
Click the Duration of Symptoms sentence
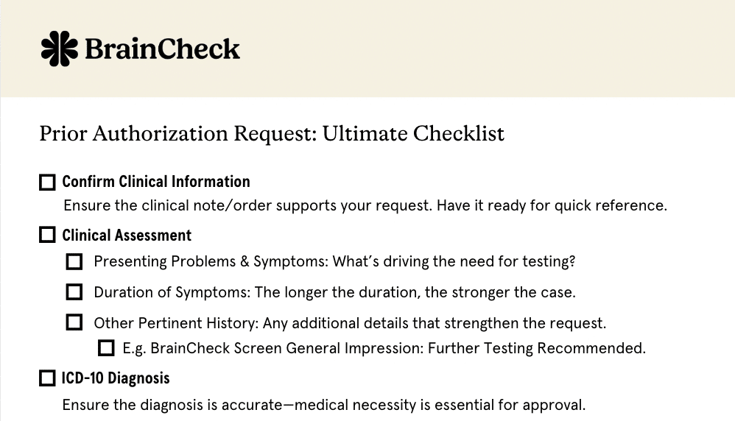[334, 292]
